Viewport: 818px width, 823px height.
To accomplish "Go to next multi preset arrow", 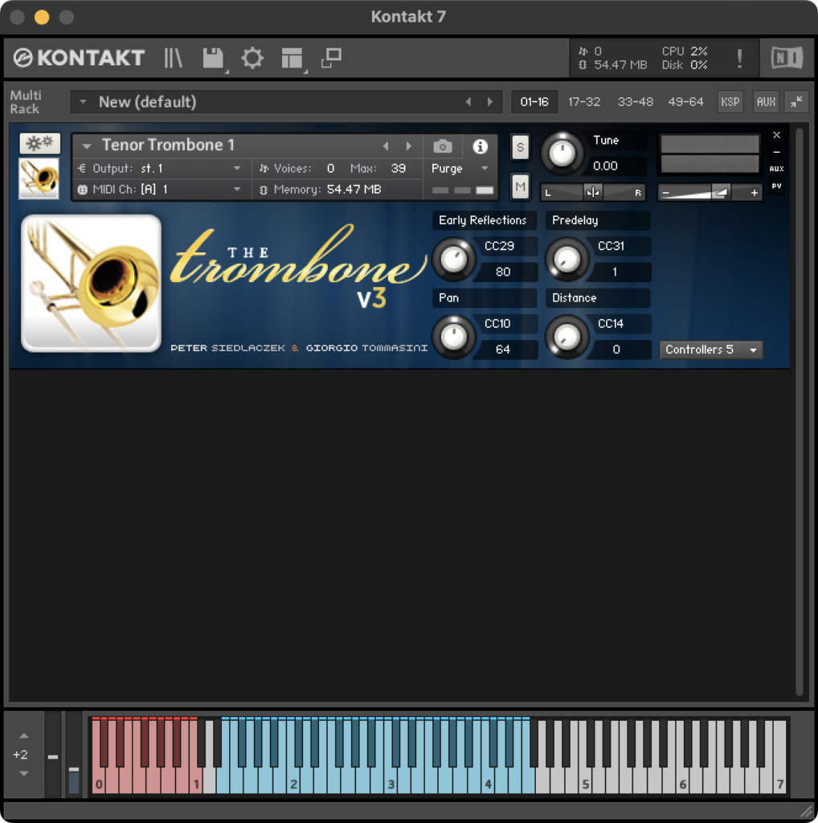I will [x=490, y=102].
